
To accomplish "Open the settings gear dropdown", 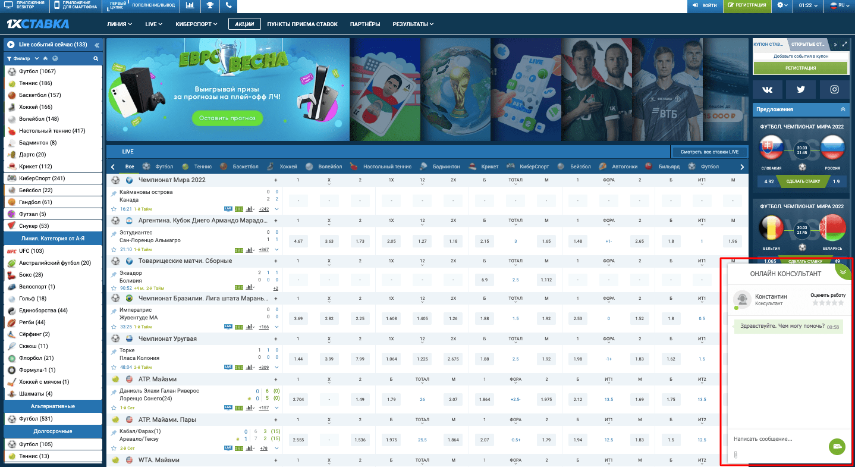I will (783, 5).
